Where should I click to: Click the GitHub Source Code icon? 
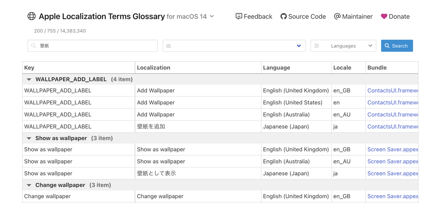point(283,16)
